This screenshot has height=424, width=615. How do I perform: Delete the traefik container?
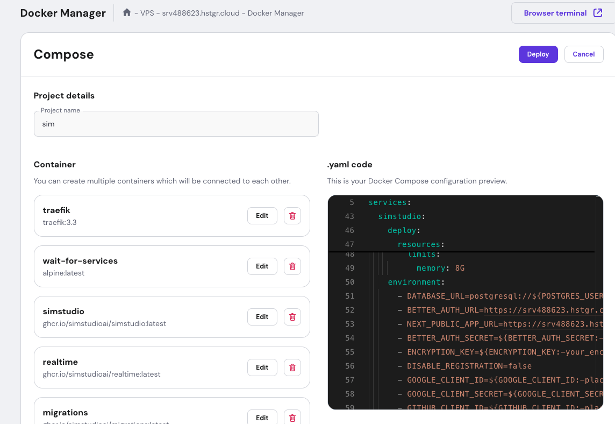[292, 216]
